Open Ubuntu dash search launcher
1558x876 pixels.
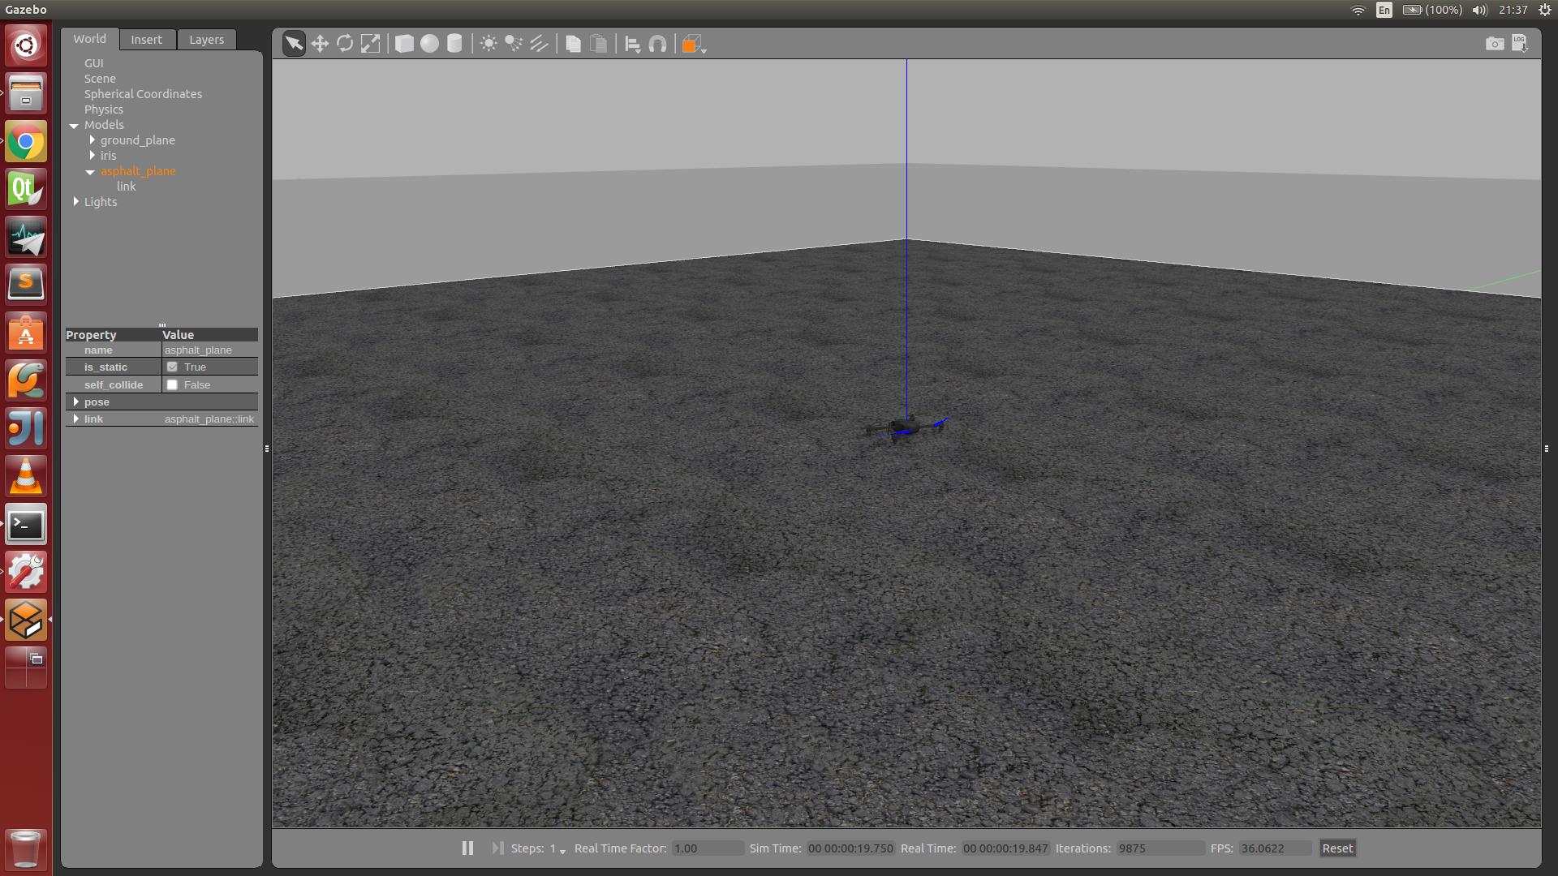[26, 45]
